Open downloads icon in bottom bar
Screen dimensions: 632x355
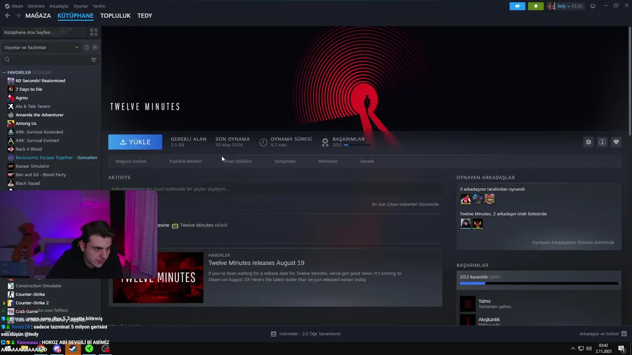(274, 334)
